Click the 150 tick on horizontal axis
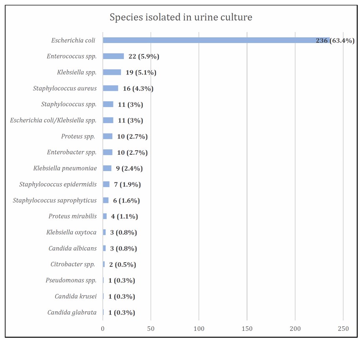This screenshot has height=343, width=364. 247,329
